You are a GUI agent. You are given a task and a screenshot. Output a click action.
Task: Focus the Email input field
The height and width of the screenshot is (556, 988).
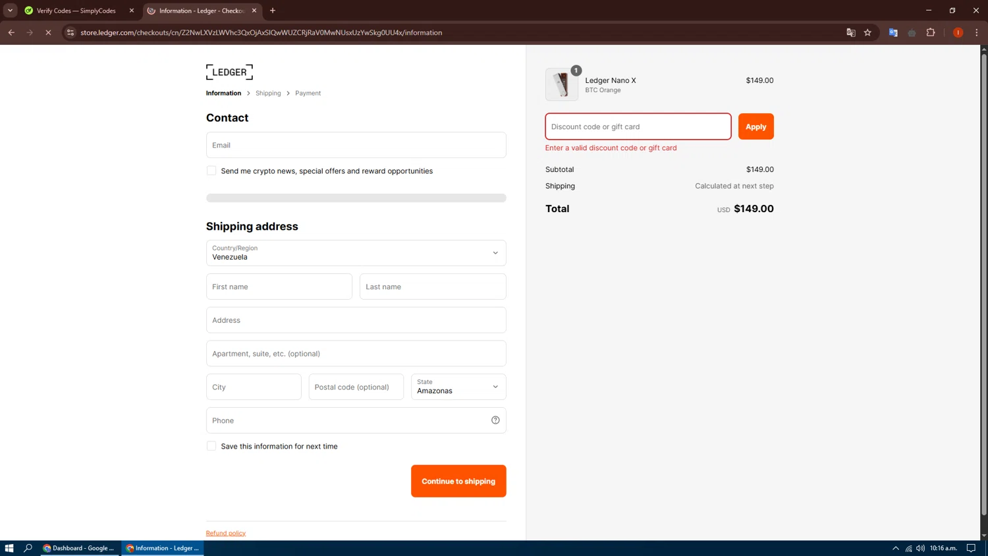(356, 145)
